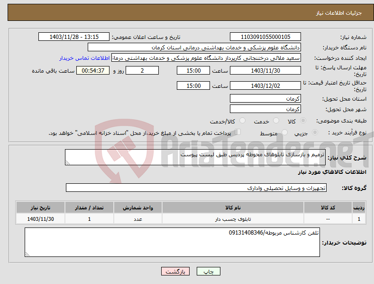Click the need number field 1103091055000105
Screen dimensions: 374x284
[x=265, y=37]
